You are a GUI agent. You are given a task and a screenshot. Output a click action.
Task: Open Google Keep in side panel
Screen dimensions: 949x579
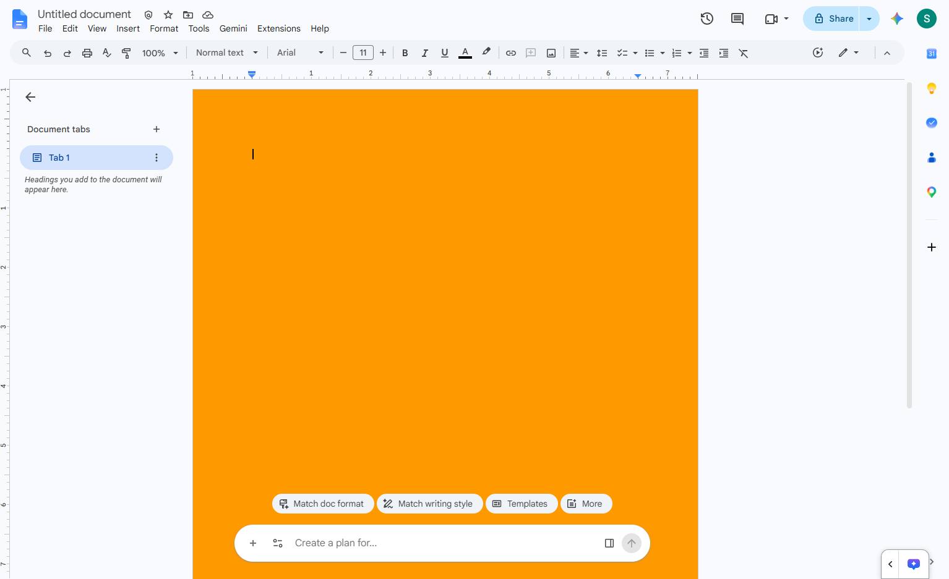tap(932, 88)
